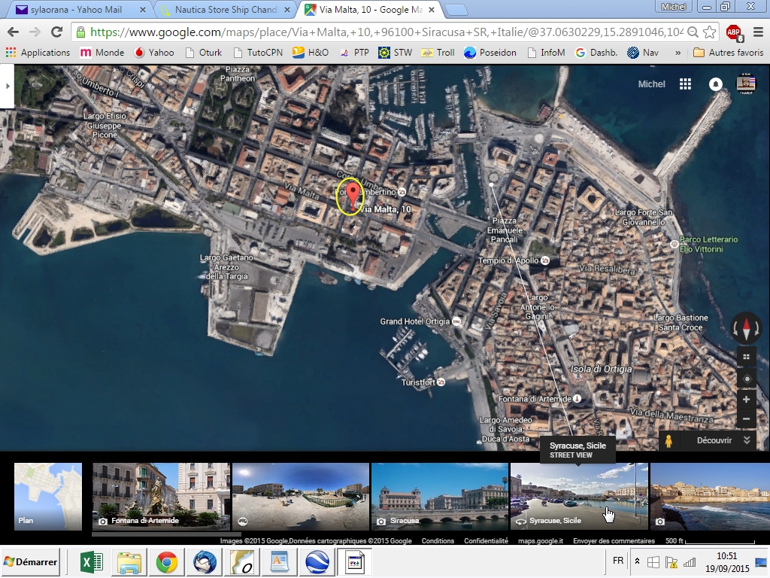Go back to the previous page
The height and width of the screenshot is (578, 770).
[x=14, y=32]
